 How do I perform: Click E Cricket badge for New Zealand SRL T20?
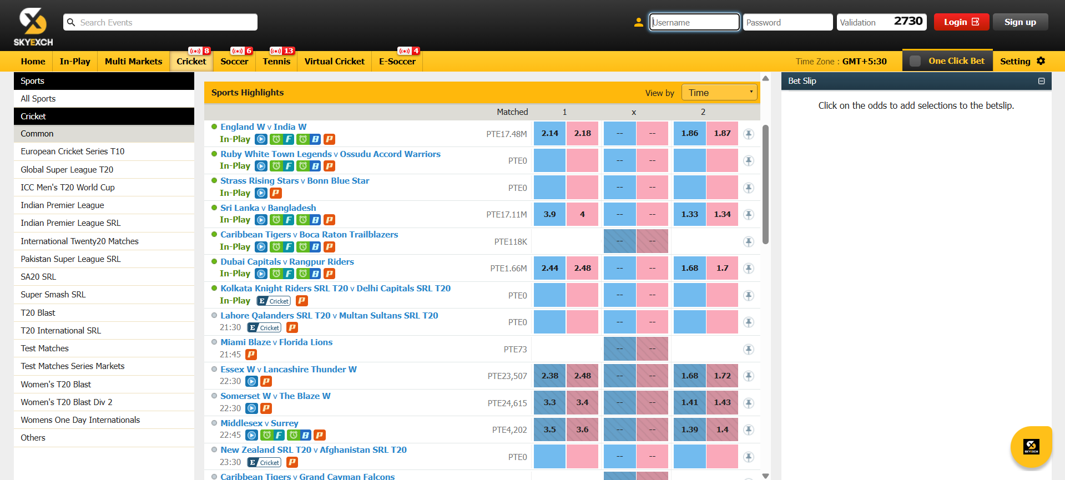pyautogui.click(x=264, y=462)
